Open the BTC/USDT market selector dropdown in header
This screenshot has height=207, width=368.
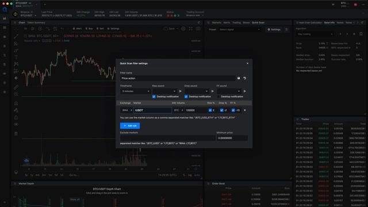click(28, 16)
